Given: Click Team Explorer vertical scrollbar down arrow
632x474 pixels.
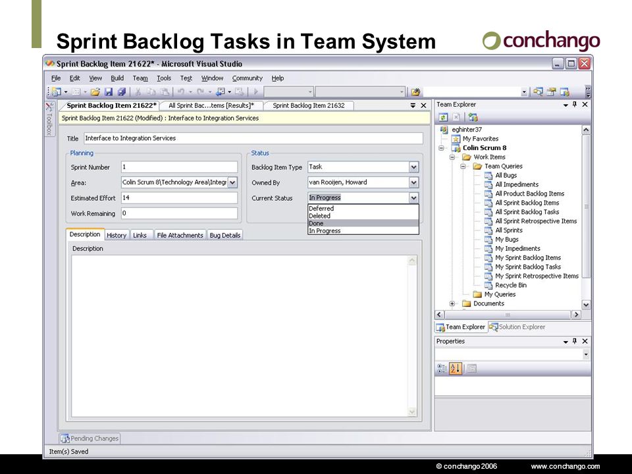Looking at the screenshot, I should (586, 305).
